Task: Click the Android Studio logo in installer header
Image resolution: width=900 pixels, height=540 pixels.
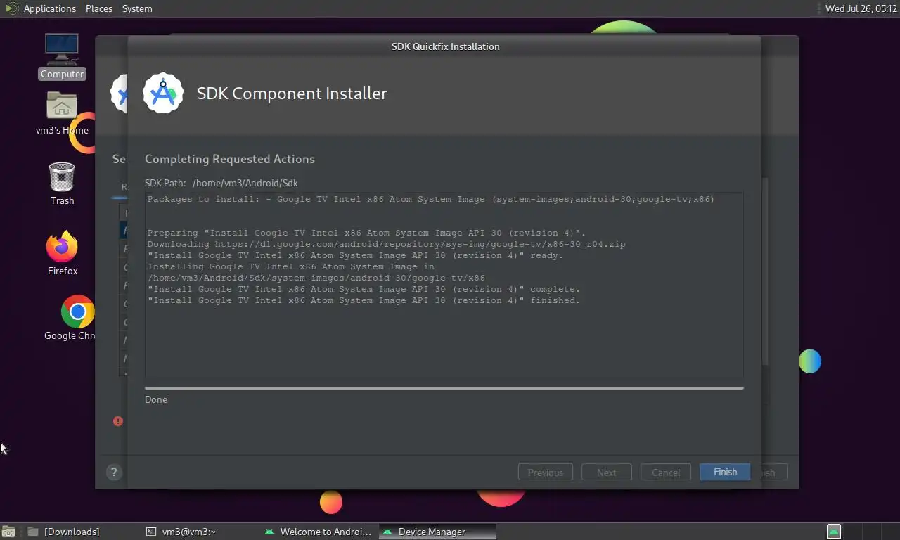Action: (163, 93)
